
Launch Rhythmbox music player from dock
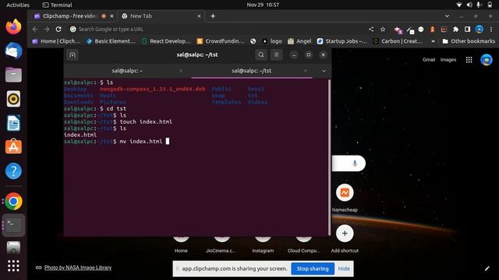pos(13,99)
